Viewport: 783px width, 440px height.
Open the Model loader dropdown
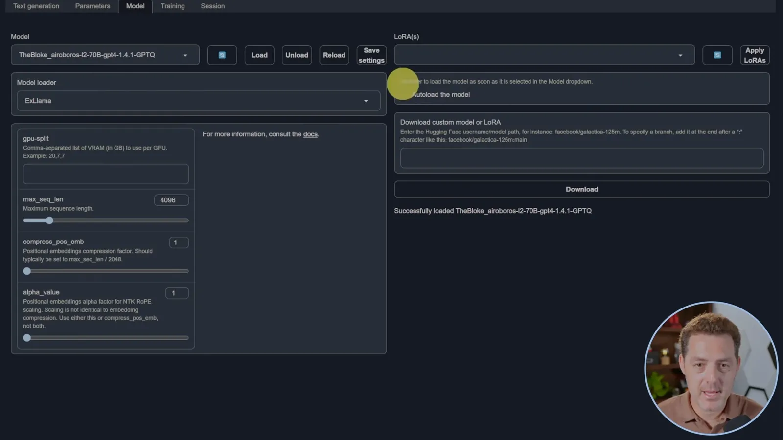click(199, 101)
